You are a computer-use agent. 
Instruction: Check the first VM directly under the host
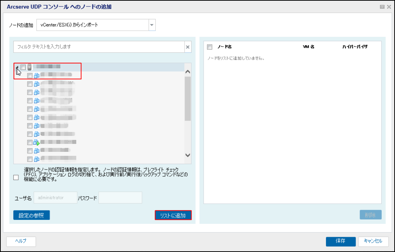pos(30,75)
